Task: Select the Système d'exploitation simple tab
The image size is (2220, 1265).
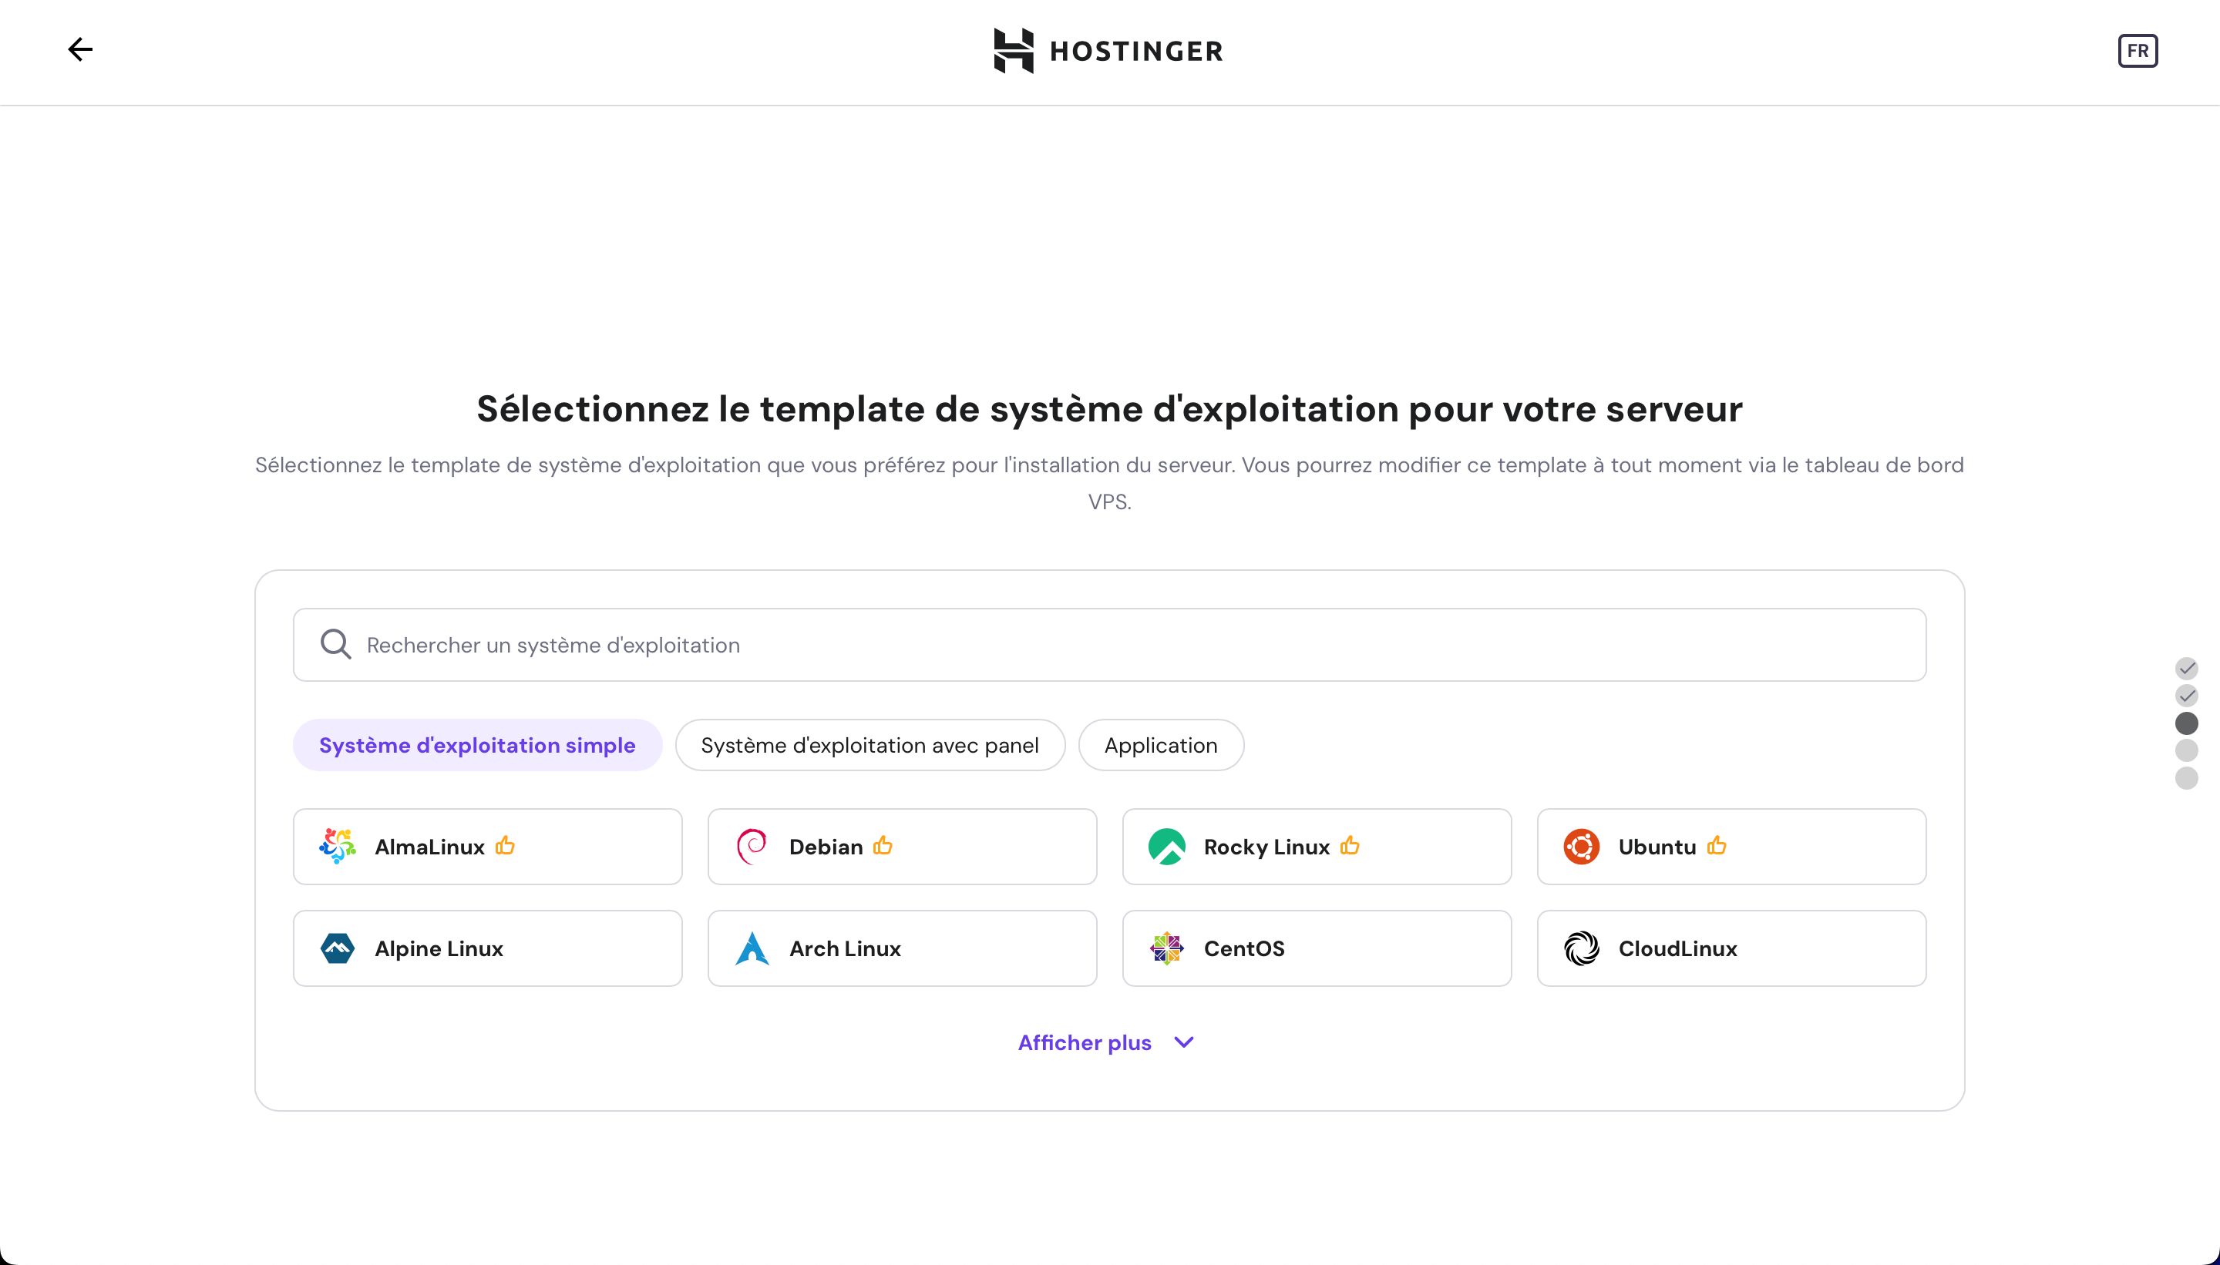Action: pyautogui.click(x=477, y=744)
